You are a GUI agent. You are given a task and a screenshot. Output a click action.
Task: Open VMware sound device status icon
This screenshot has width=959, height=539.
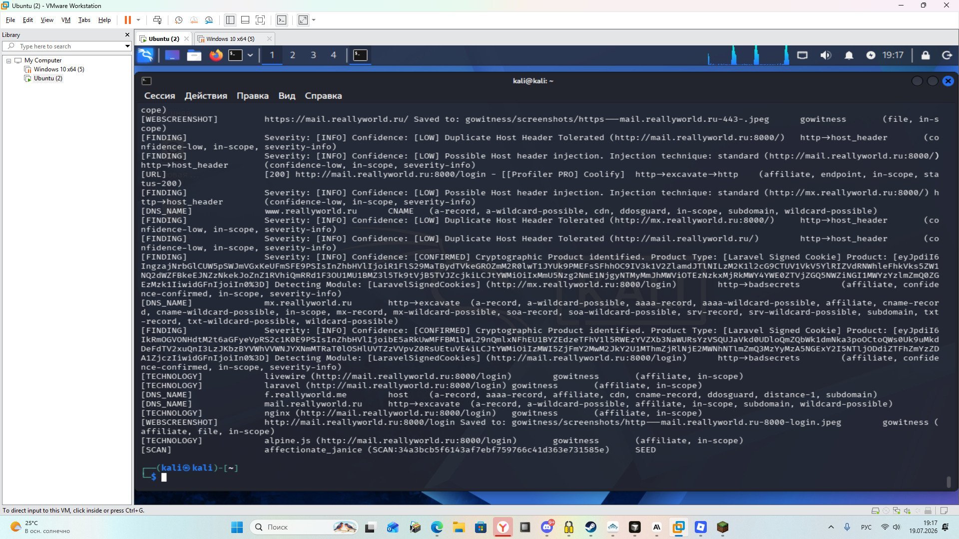908,511
